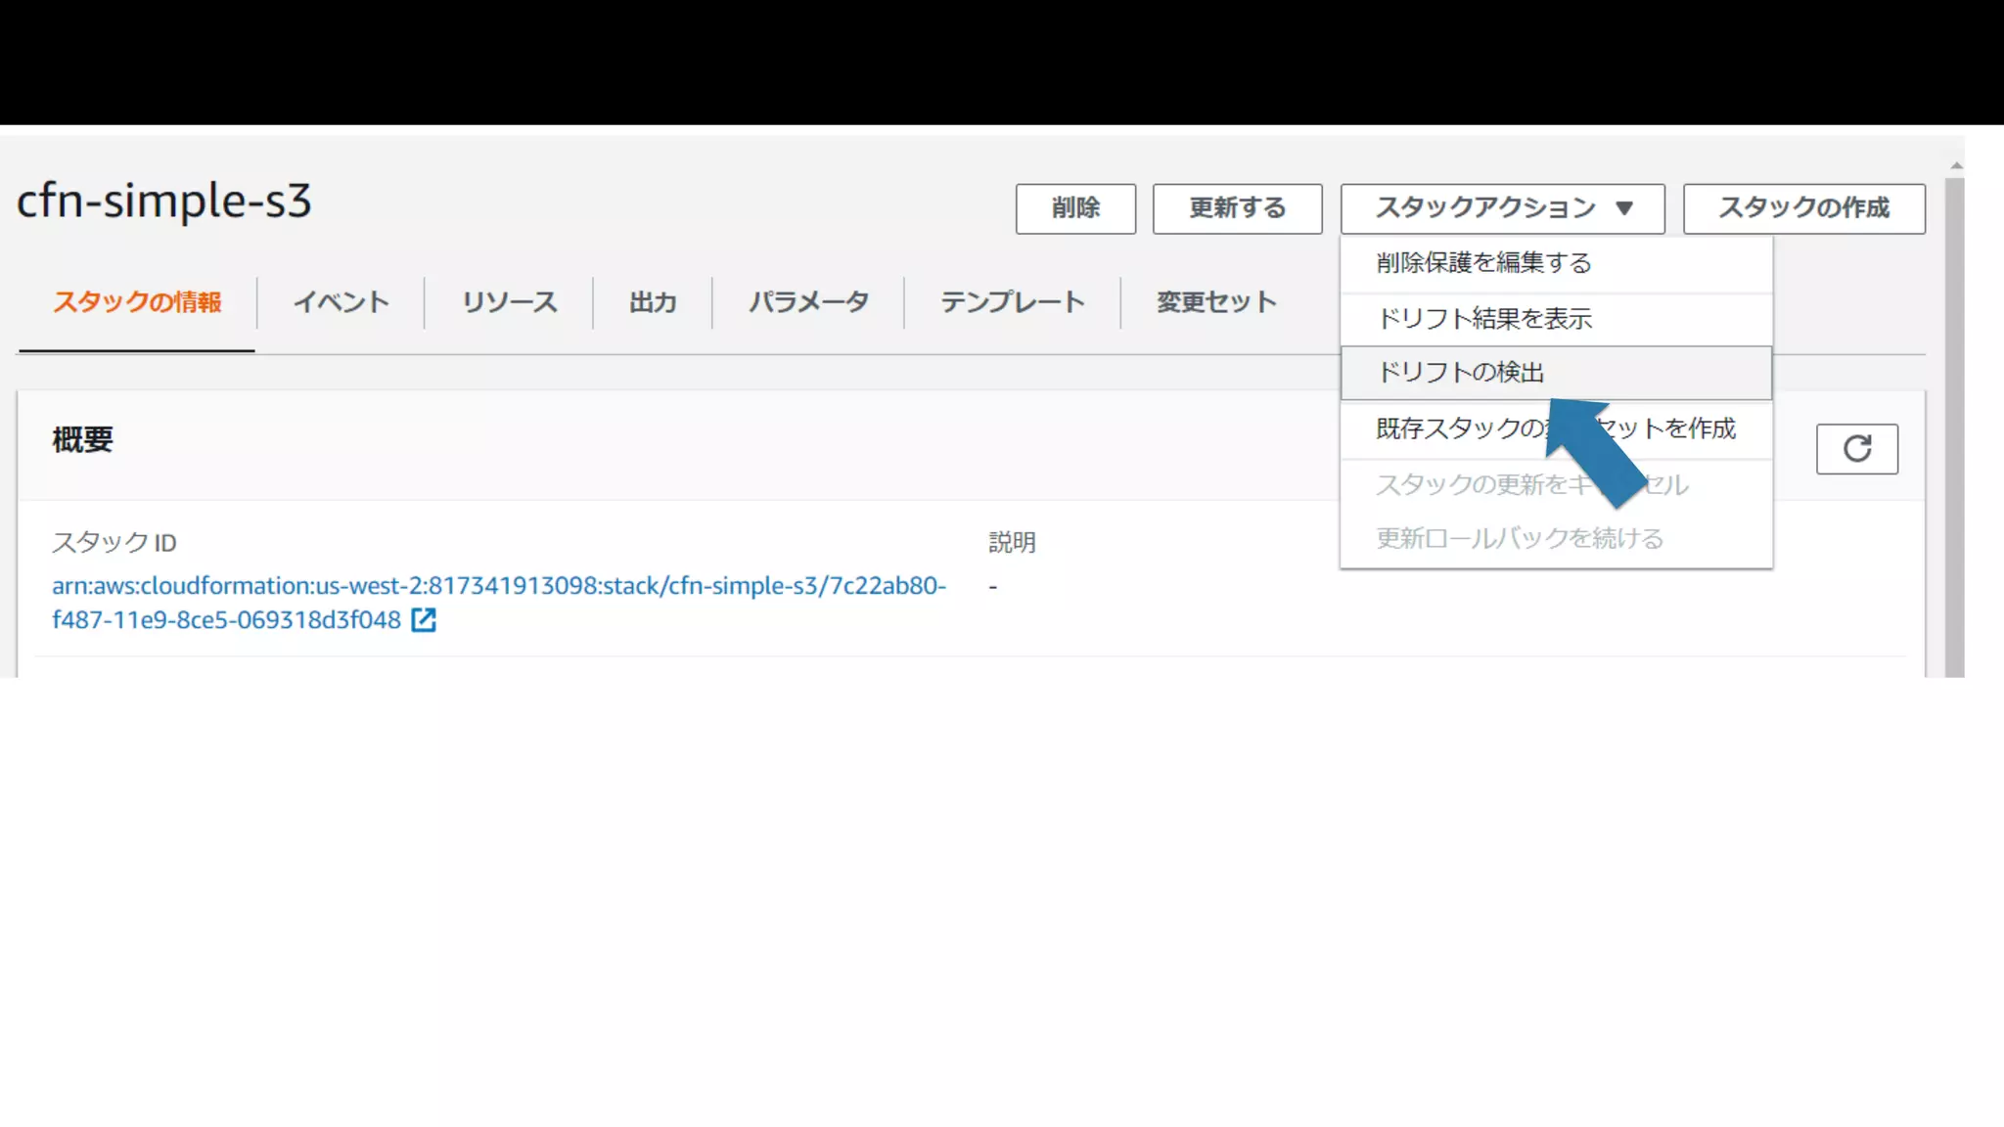Switch to the イベント tab
Screen dimensions: 2004x1127
(x=341, y=302)
